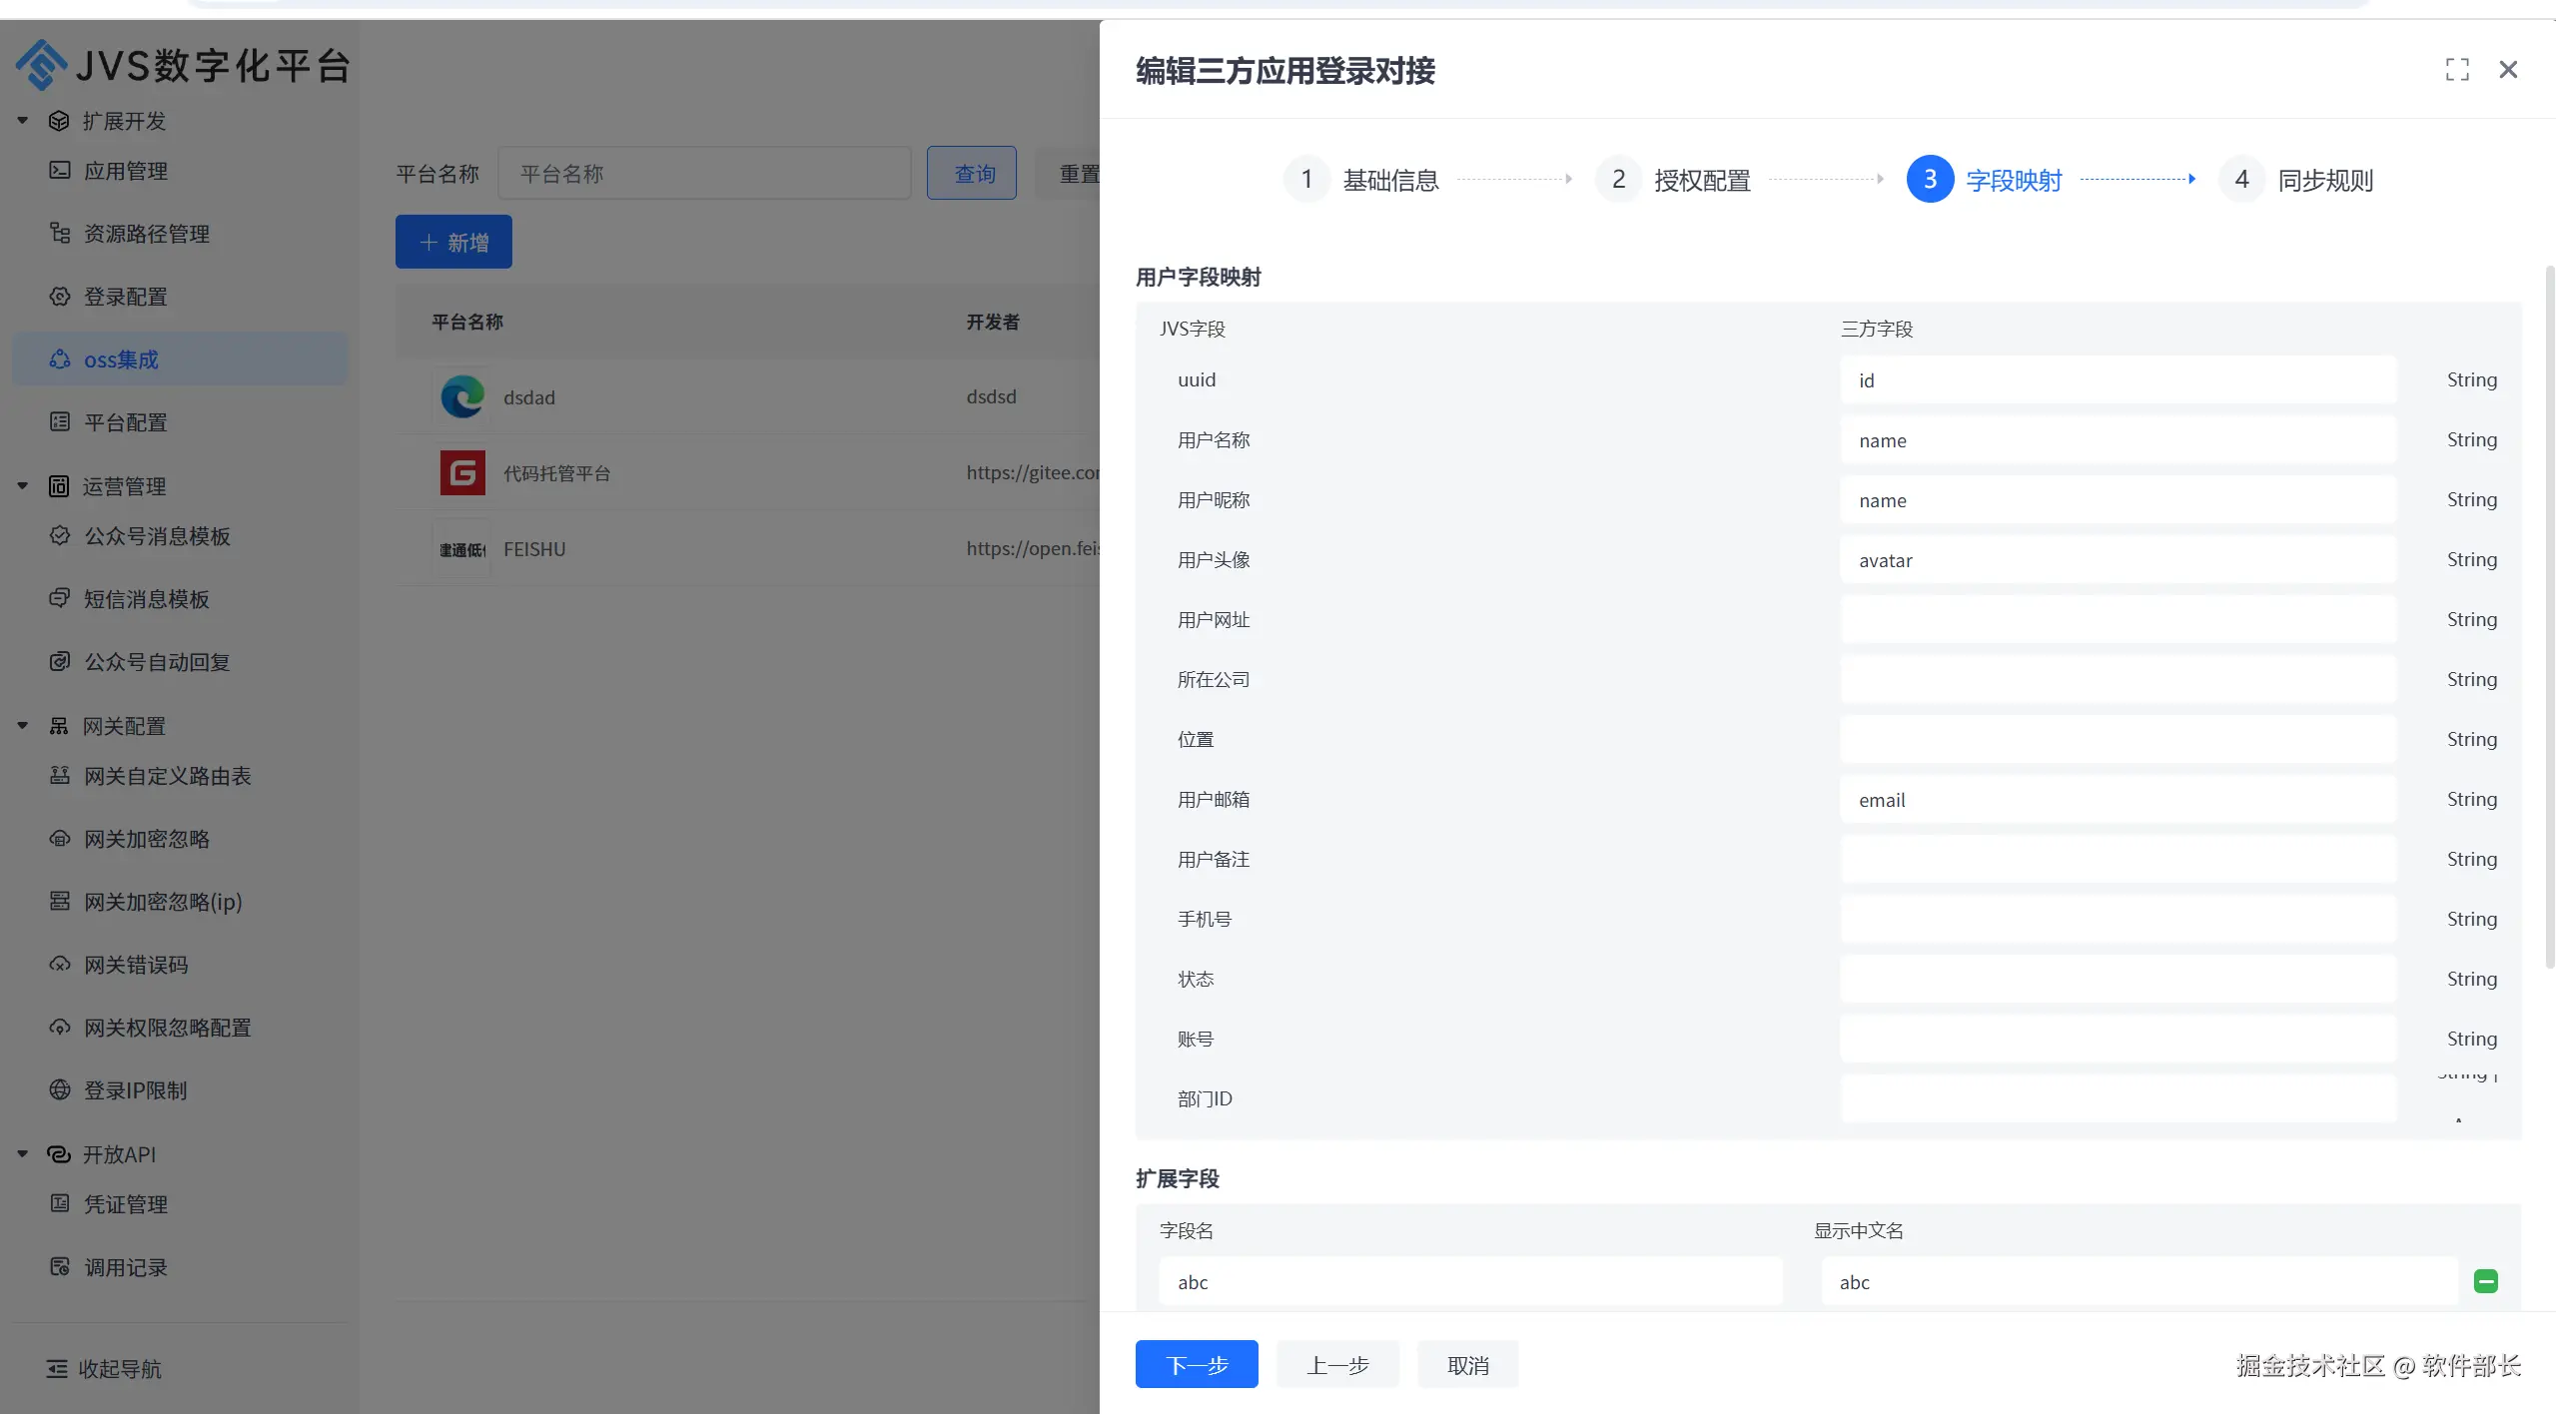The width and height of the screenshot is (2556, 1414).
Task: Click the 下一步 button
Action: click(1196, 1364)
